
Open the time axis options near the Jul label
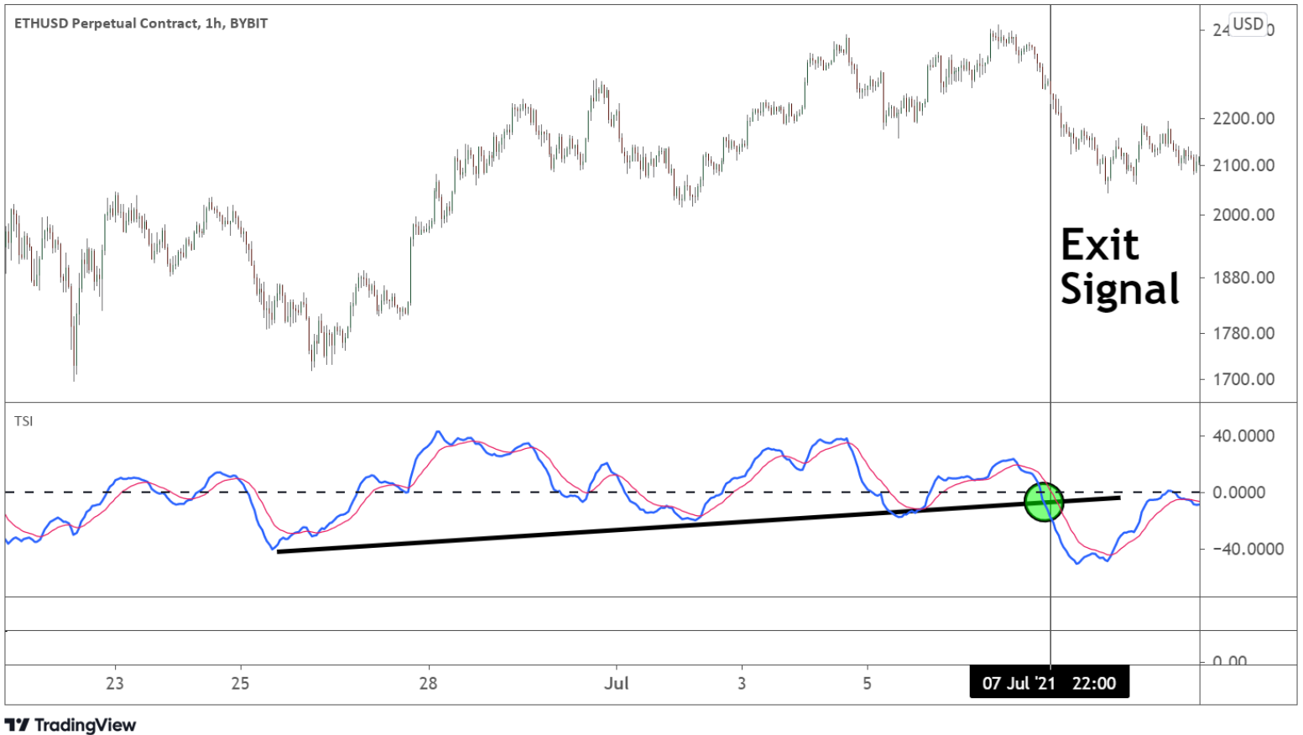click(618, 684)
